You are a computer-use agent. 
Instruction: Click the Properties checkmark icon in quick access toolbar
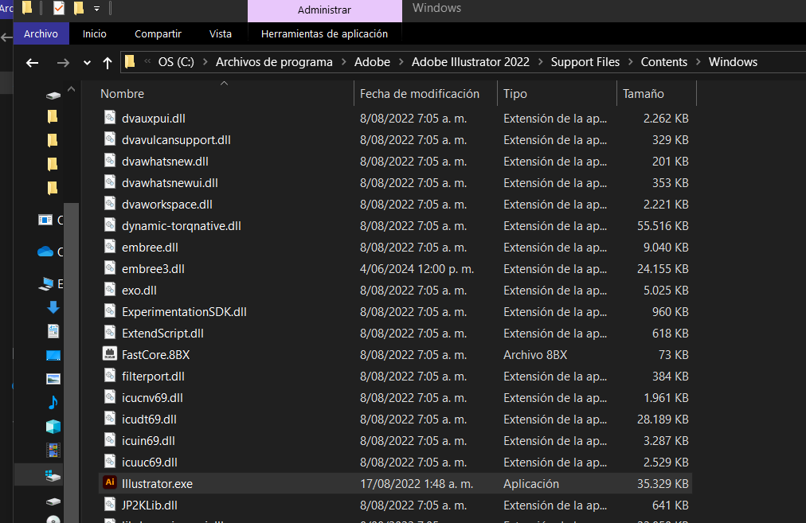[59, 8]
